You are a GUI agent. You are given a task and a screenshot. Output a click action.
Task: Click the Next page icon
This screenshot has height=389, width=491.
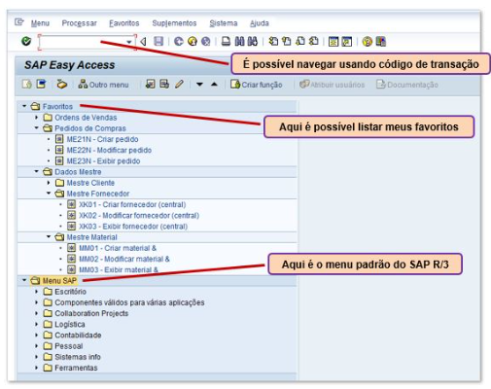300,41
